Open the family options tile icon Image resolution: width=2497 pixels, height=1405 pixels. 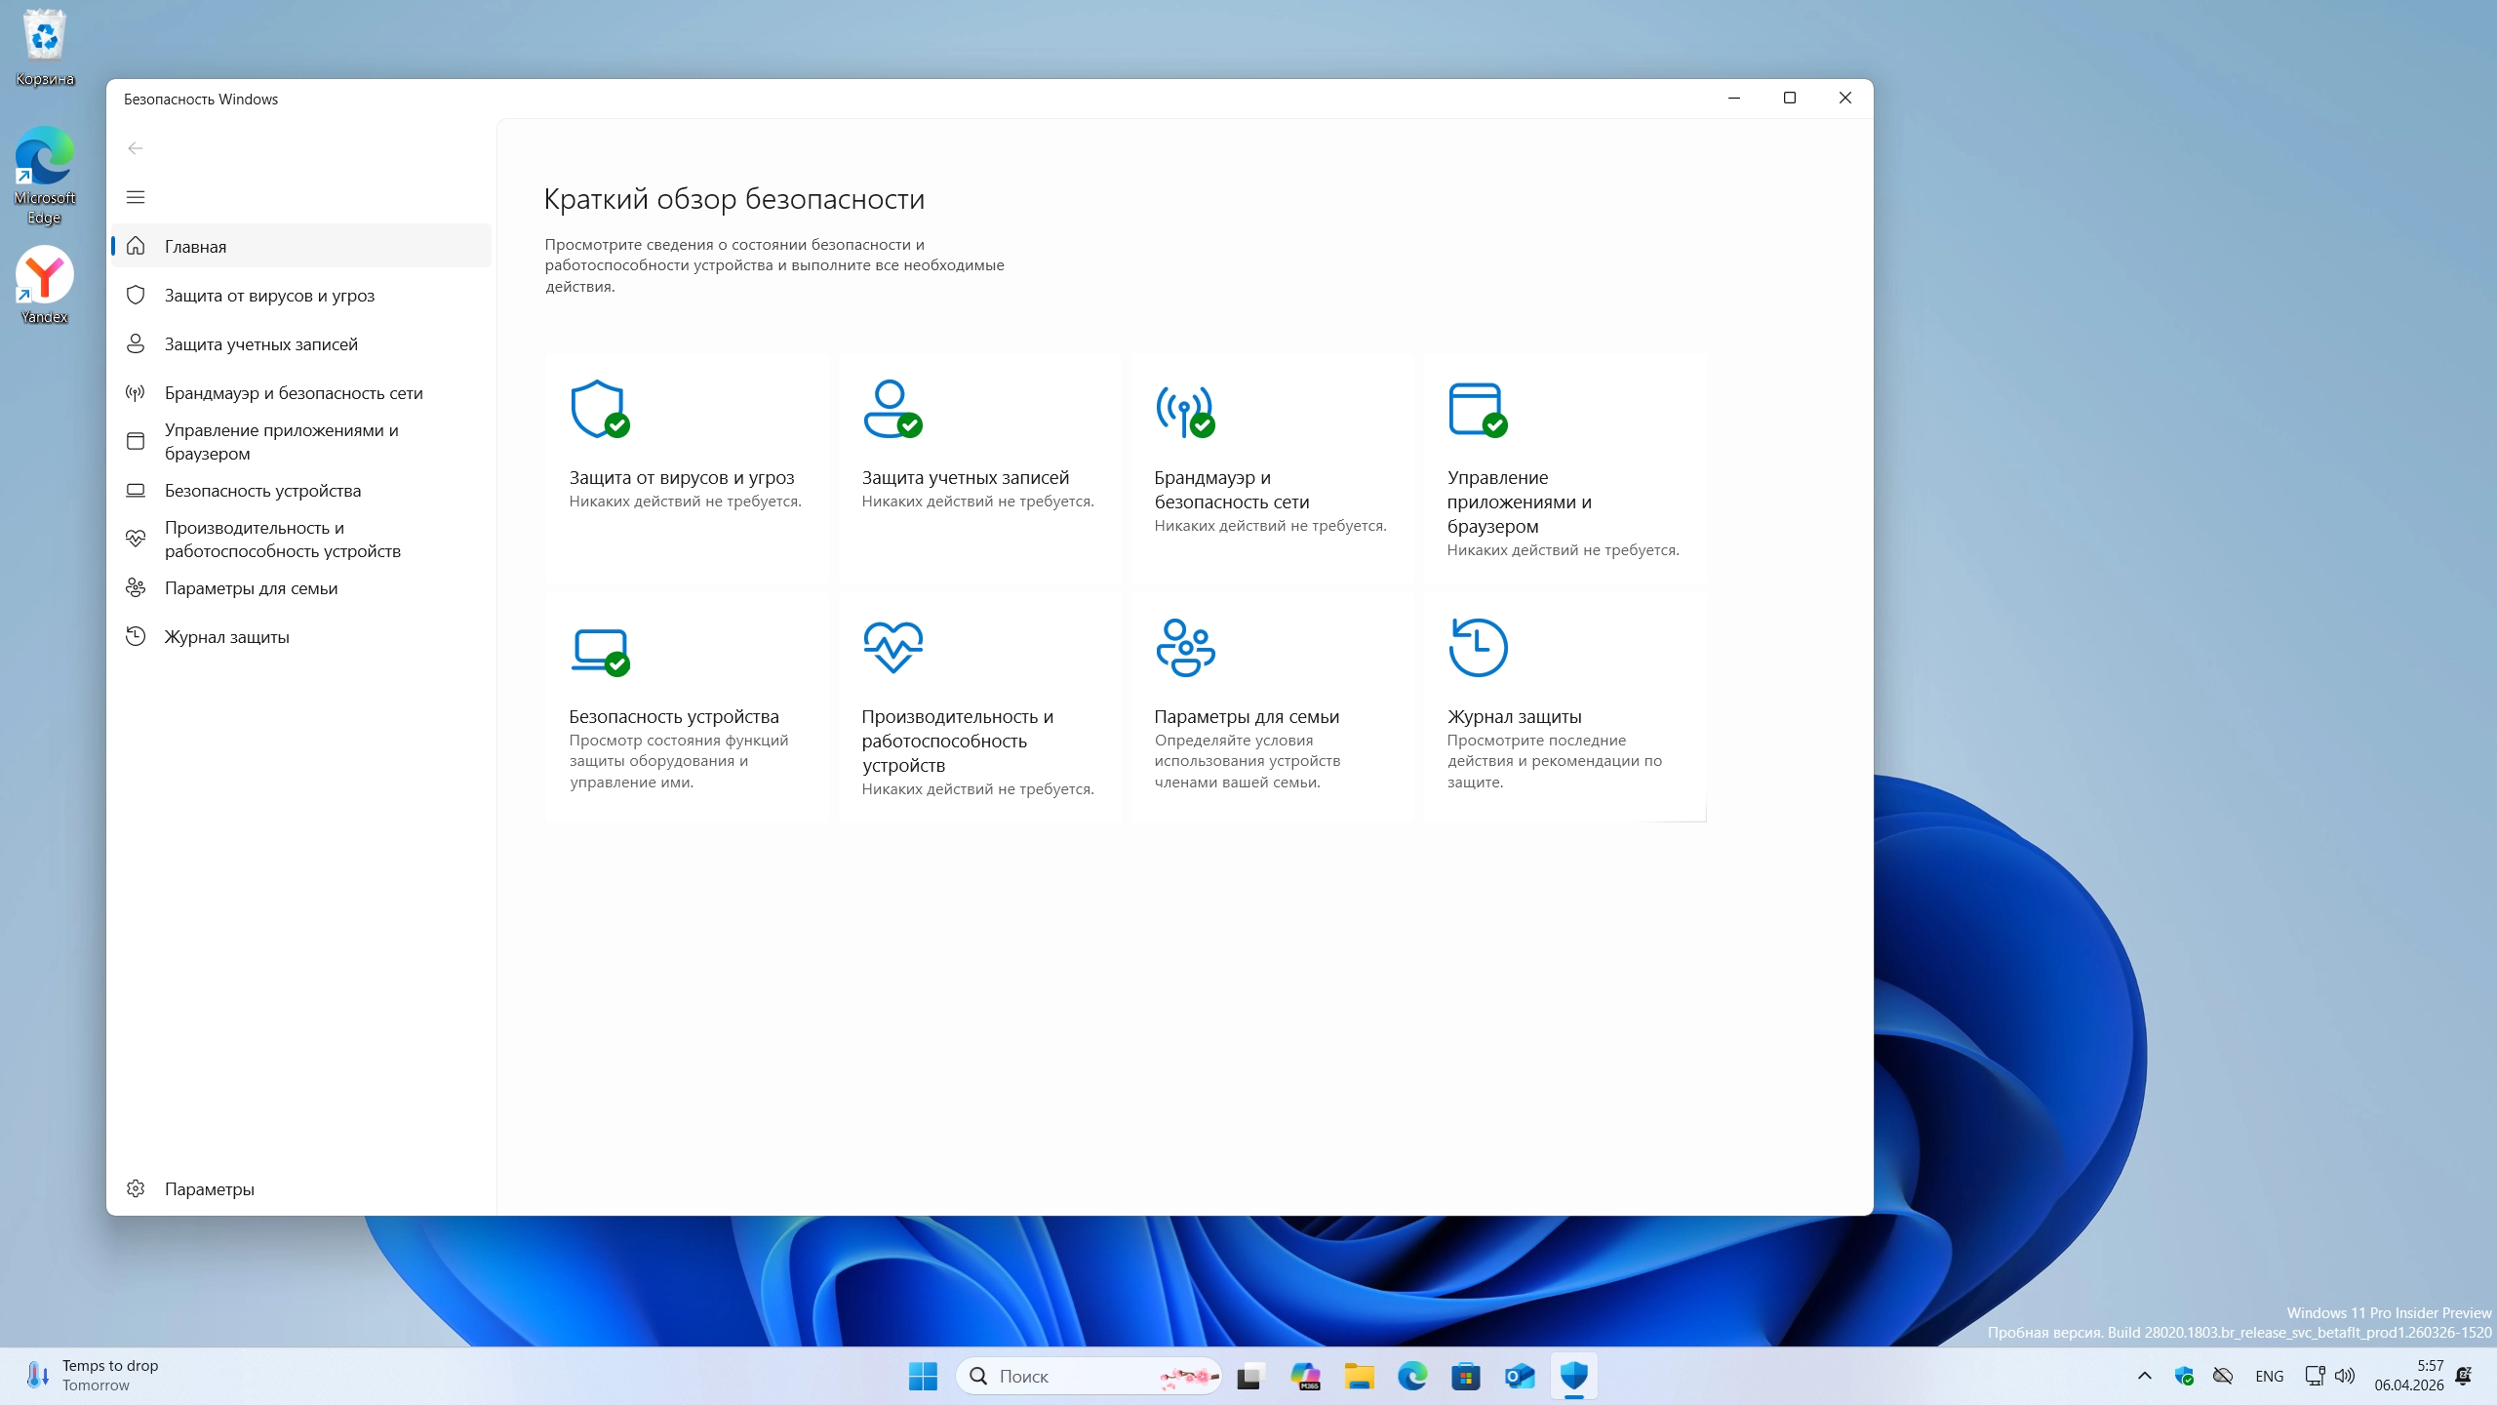tap(1184, 647)
